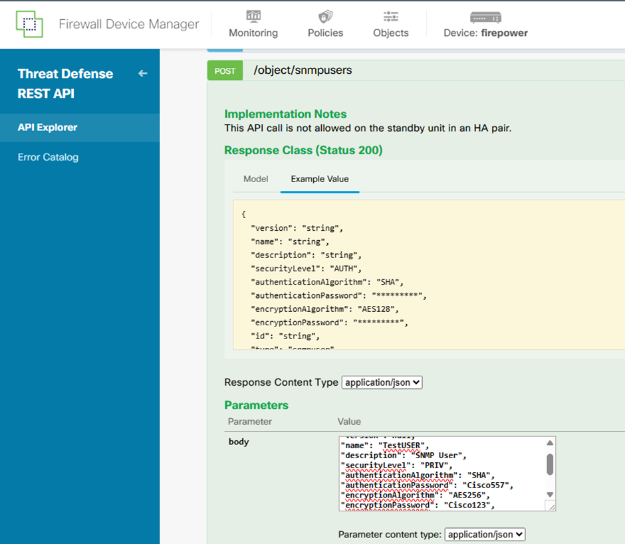
Task: Click the body textarea scrollbar thumb
Action: (x=550, y=465)
